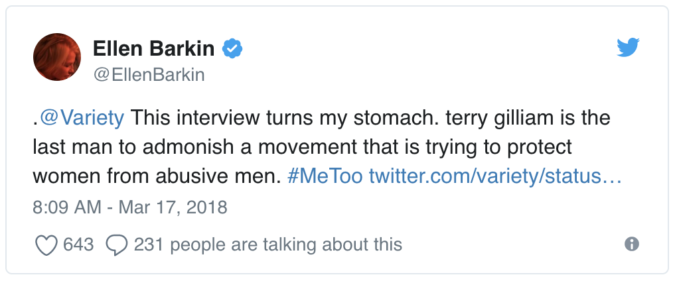This screenshot has width=677, height=281.
Task: View 231 people are talking about this
Action: pos(268,245)
